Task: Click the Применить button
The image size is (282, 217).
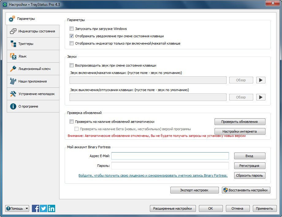Action: 265,208
